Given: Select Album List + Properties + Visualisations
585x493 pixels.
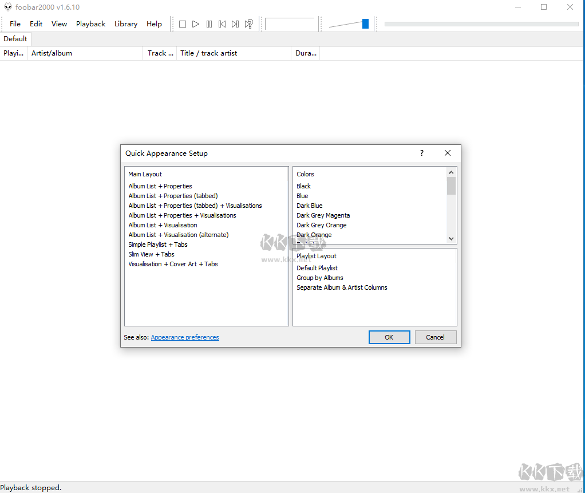Looking at the screenshot, I should click(182, 215).
